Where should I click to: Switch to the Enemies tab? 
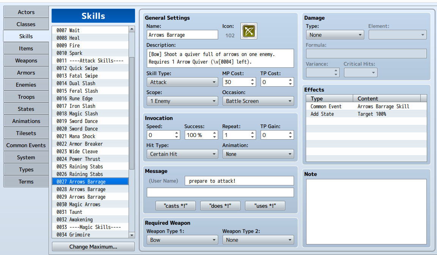(26, 85)
